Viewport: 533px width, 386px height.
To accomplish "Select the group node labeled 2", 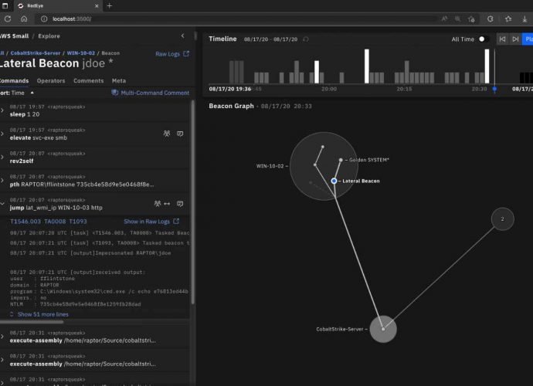I will [x=502, y=218].
